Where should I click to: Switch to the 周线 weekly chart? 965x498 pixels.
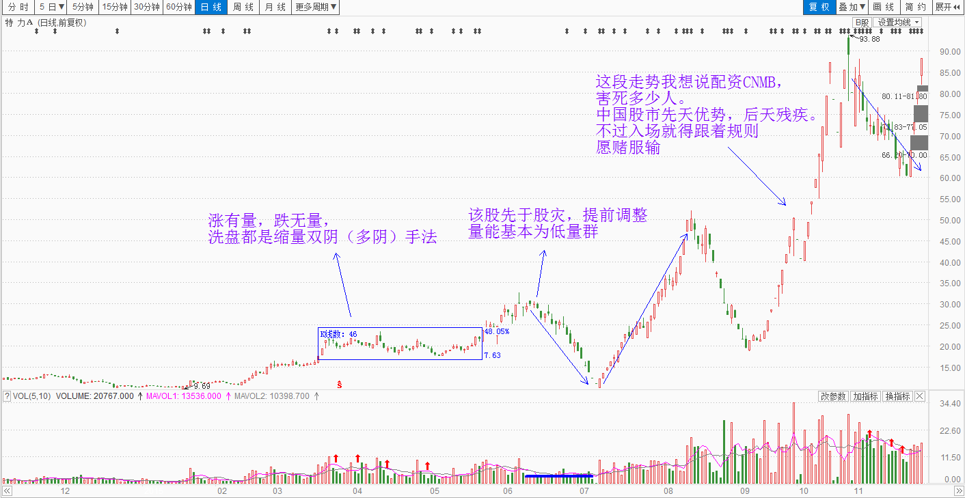click(x=243, y=7)
